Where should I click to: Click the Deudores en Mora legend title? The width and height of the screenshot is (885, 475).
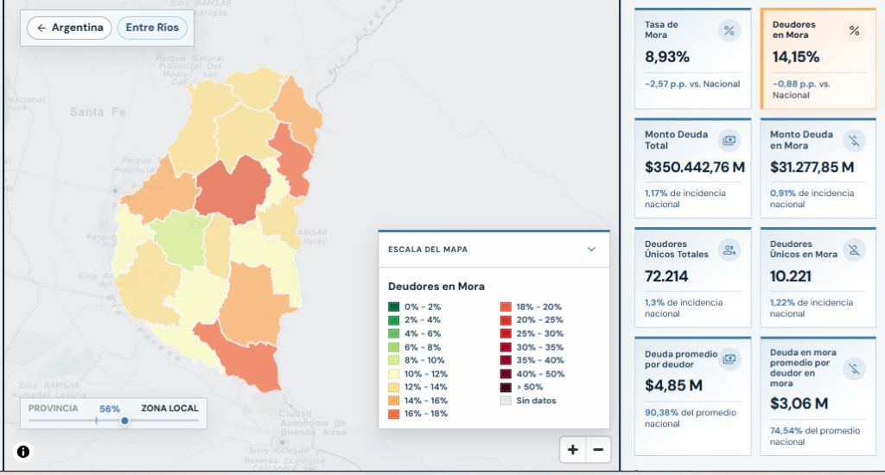coord(436,287)
